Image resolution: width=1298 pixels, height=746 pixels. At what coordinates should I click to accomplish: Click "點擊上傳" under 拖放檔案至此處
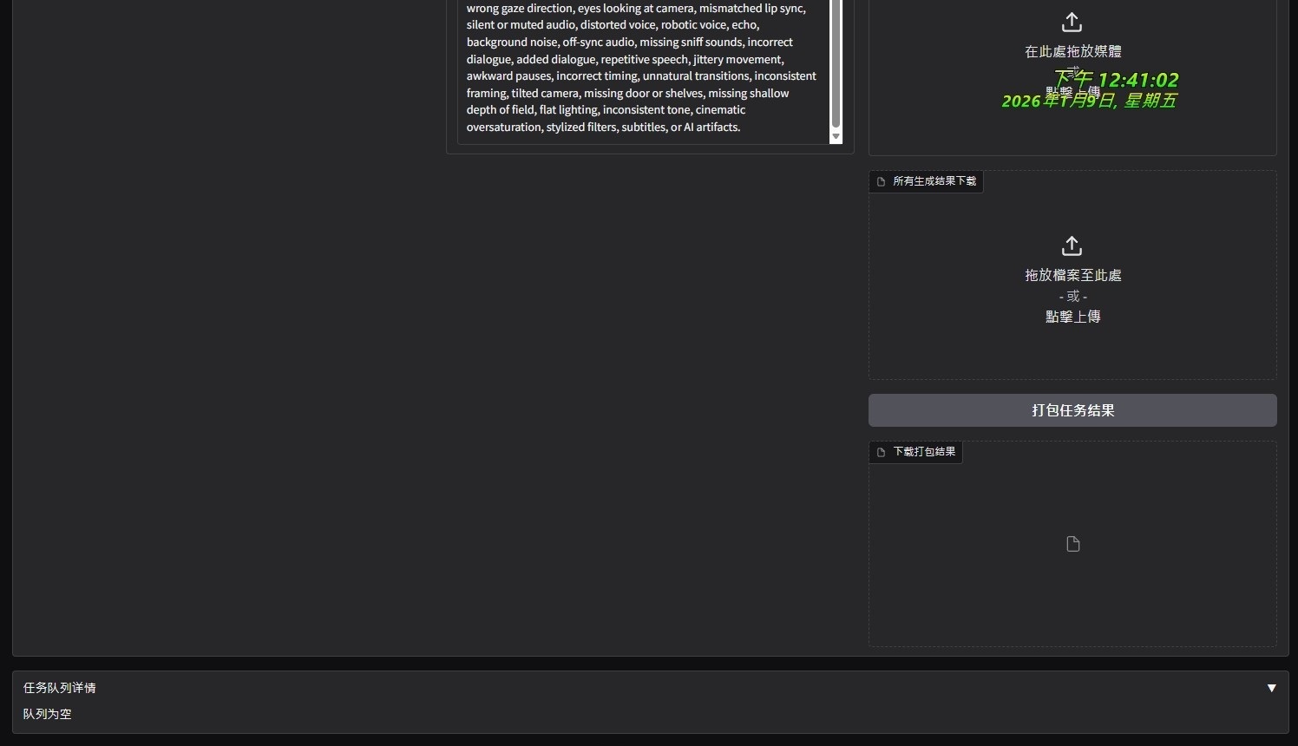click(x=1073, y=317)
